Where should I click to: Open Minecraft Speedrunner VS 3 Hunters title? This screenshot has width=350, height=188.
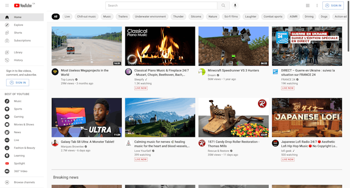[x=233, y=70]
